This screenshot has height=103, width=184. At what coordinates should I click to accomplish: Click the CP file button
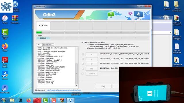[x=91, y=64]
